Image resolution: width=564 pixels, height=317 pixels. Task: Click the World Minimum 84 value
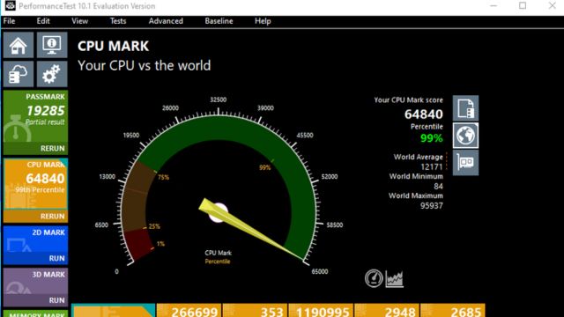click(438, 186)
